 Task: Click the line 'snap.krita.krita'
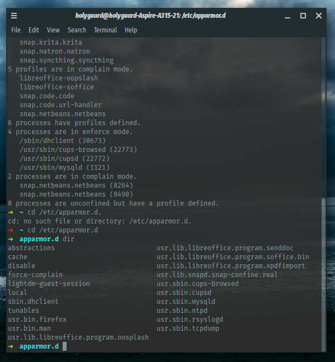[x=51, y=42]
